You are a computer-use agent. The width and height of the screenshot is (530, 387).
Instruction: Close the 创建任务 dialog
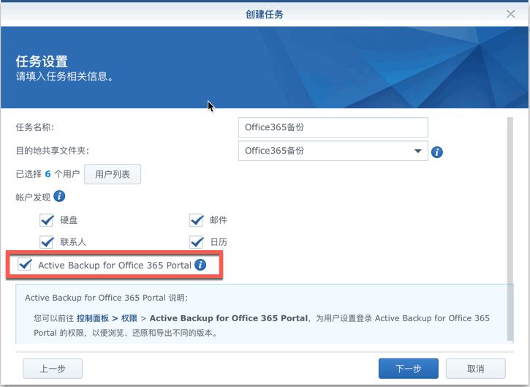tap(510, 14)
